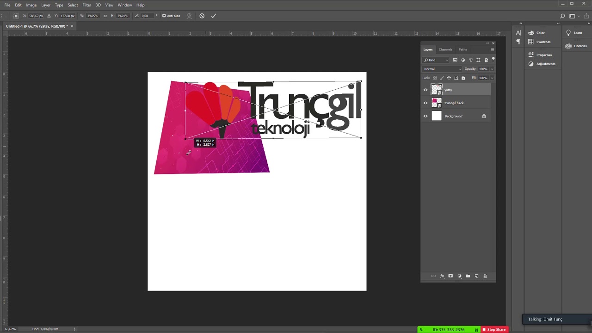
Task: Click the warp mode switch icon
Action: 189,16
